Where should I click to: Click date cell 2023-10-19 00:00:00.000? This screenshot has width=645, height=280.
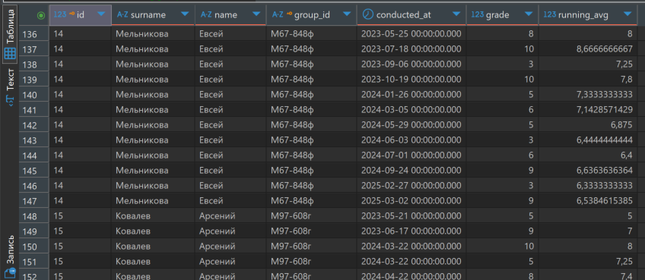[411, 79]
